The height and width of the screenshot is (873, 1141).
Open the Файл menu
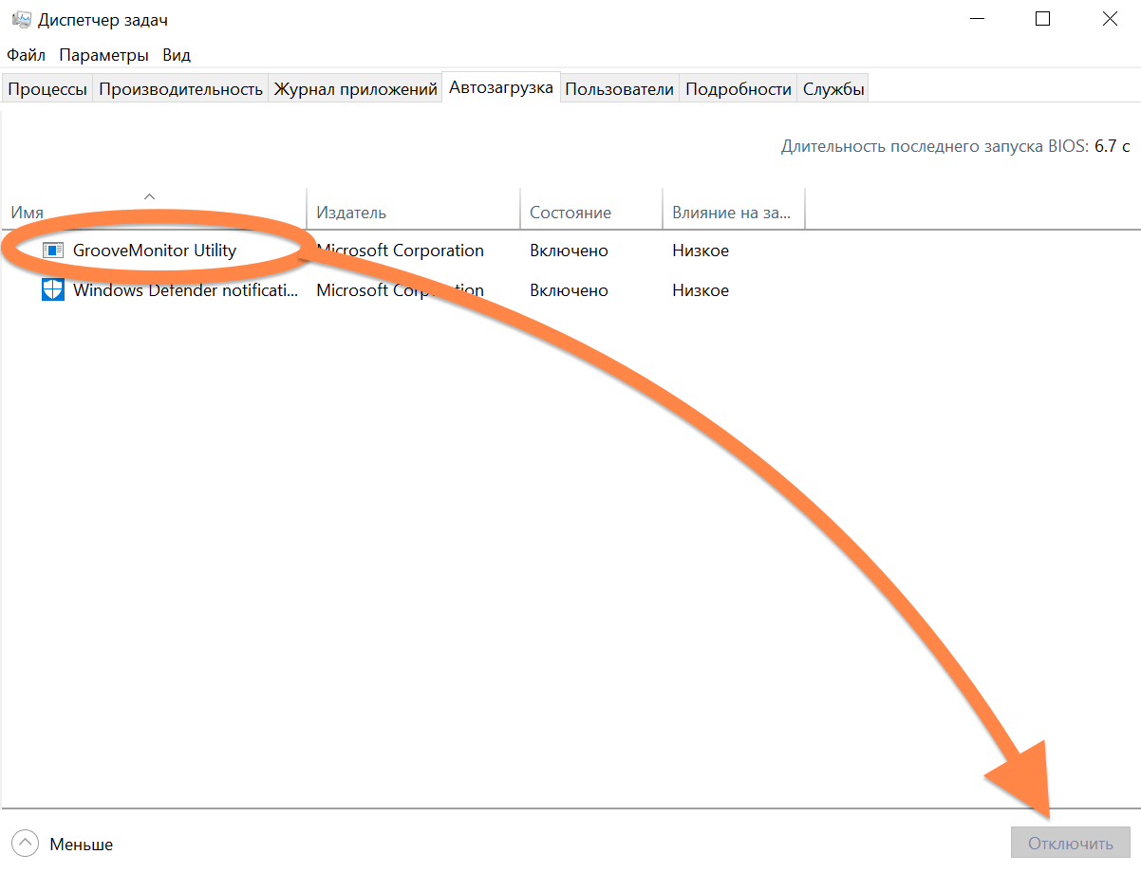click(27, 55)
